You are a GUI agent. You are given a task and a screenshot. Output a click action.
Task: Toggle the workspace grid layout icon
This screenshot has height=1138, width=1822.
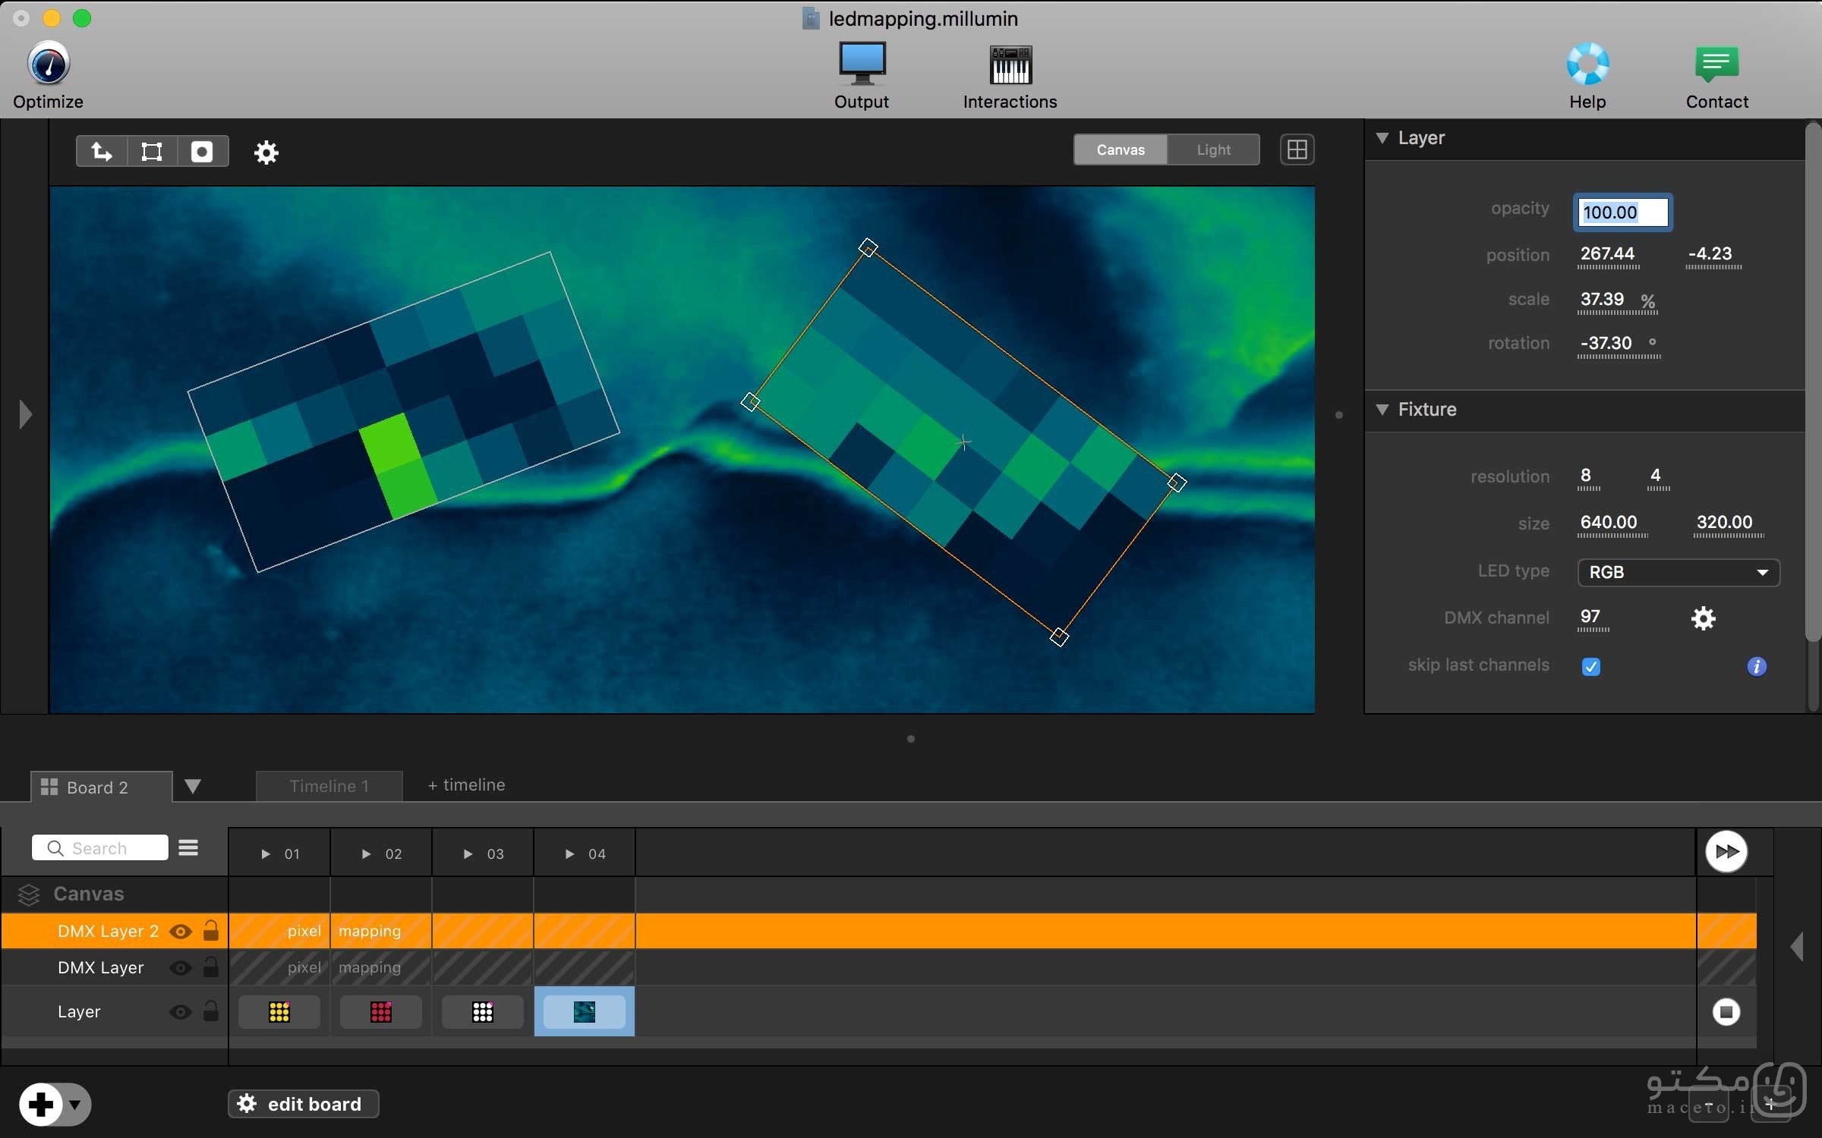(1297, 149)
